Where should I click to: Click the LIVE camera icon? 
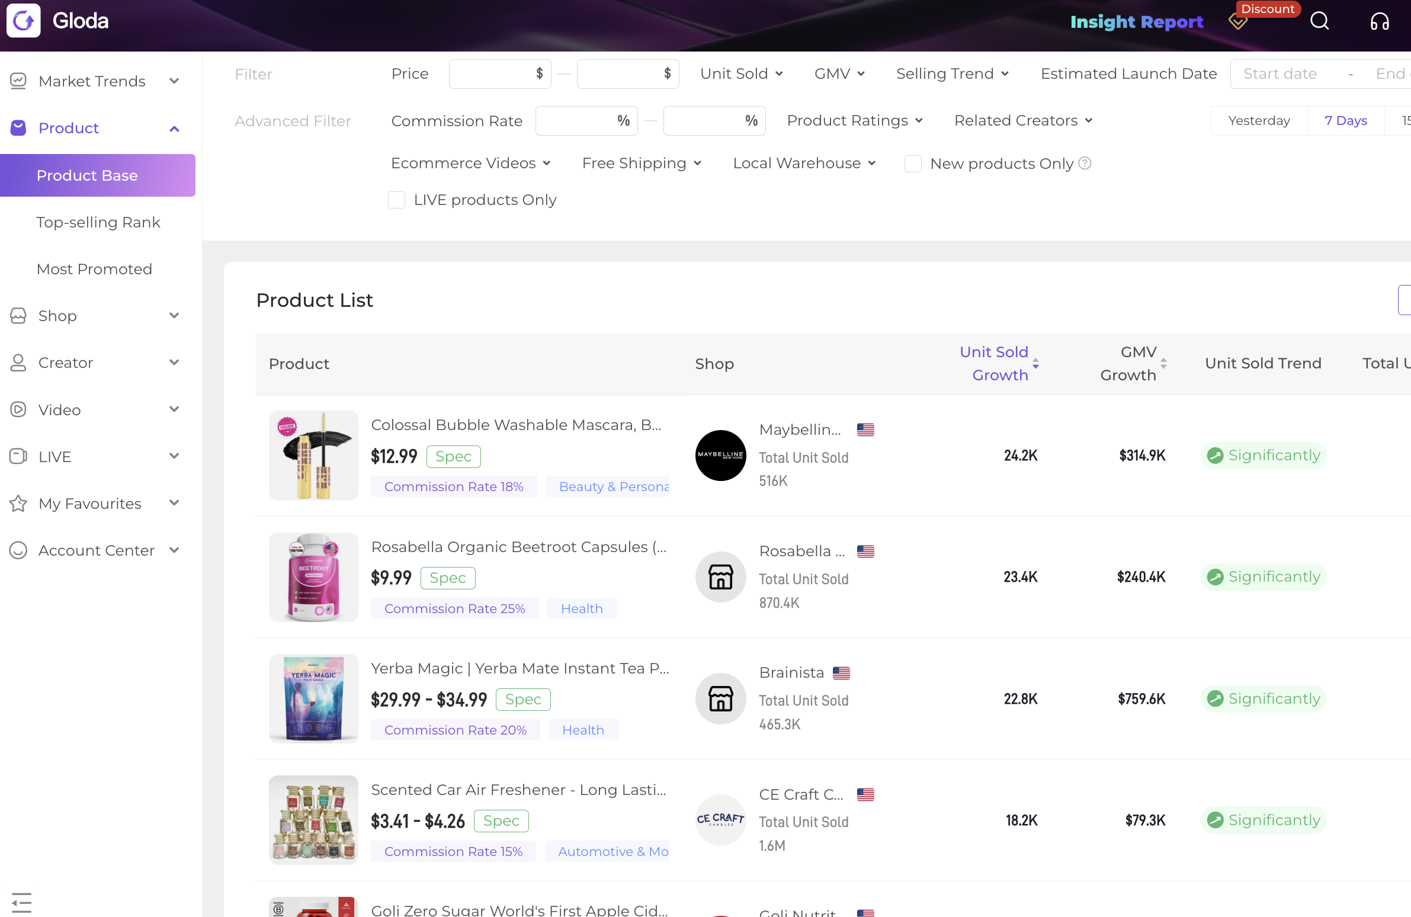18,456
